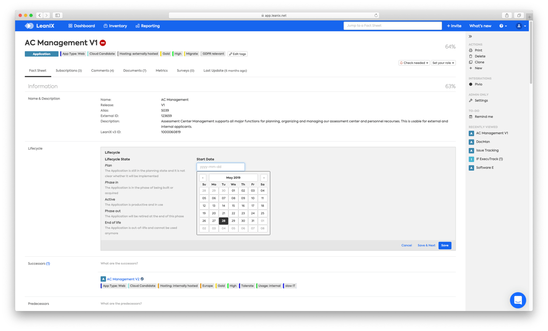This screenshot has width=548, height=331.
Task: Switch to the Subscriptions tab
Action: (68, 70)
